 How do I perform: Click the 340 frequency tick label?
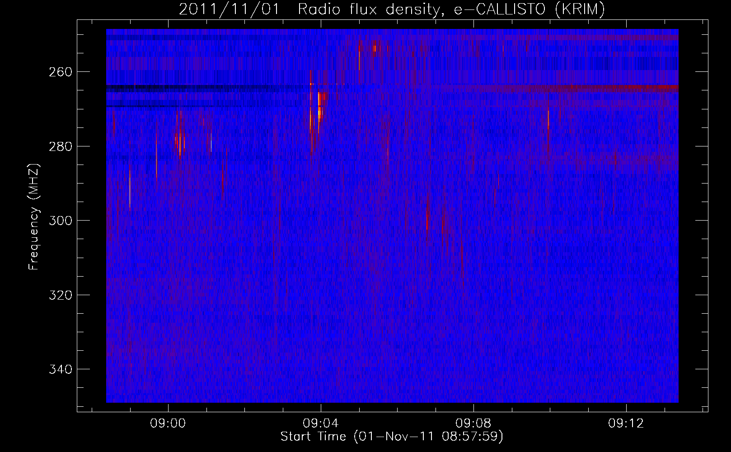coord(60,369)
